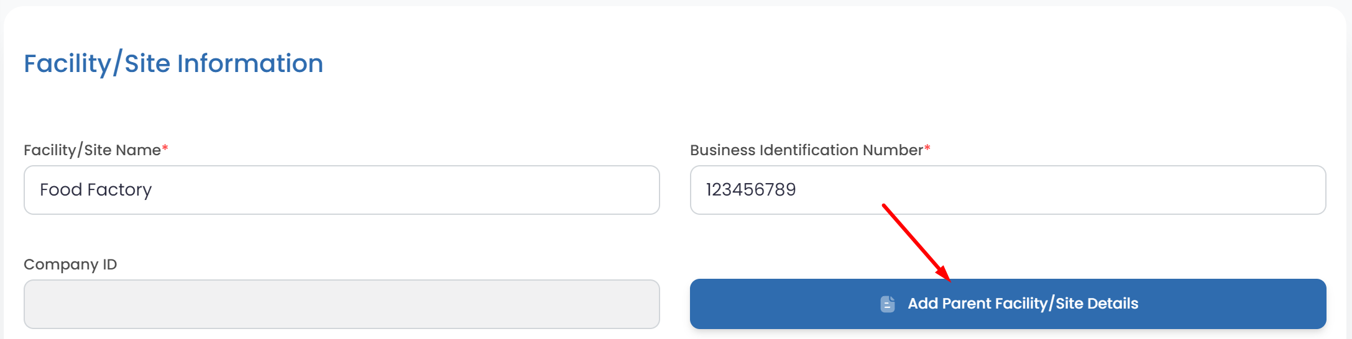Click the red arrow's pointed arrowhead
Screen dimensions: 1352x339
click(x=947, y=278)
